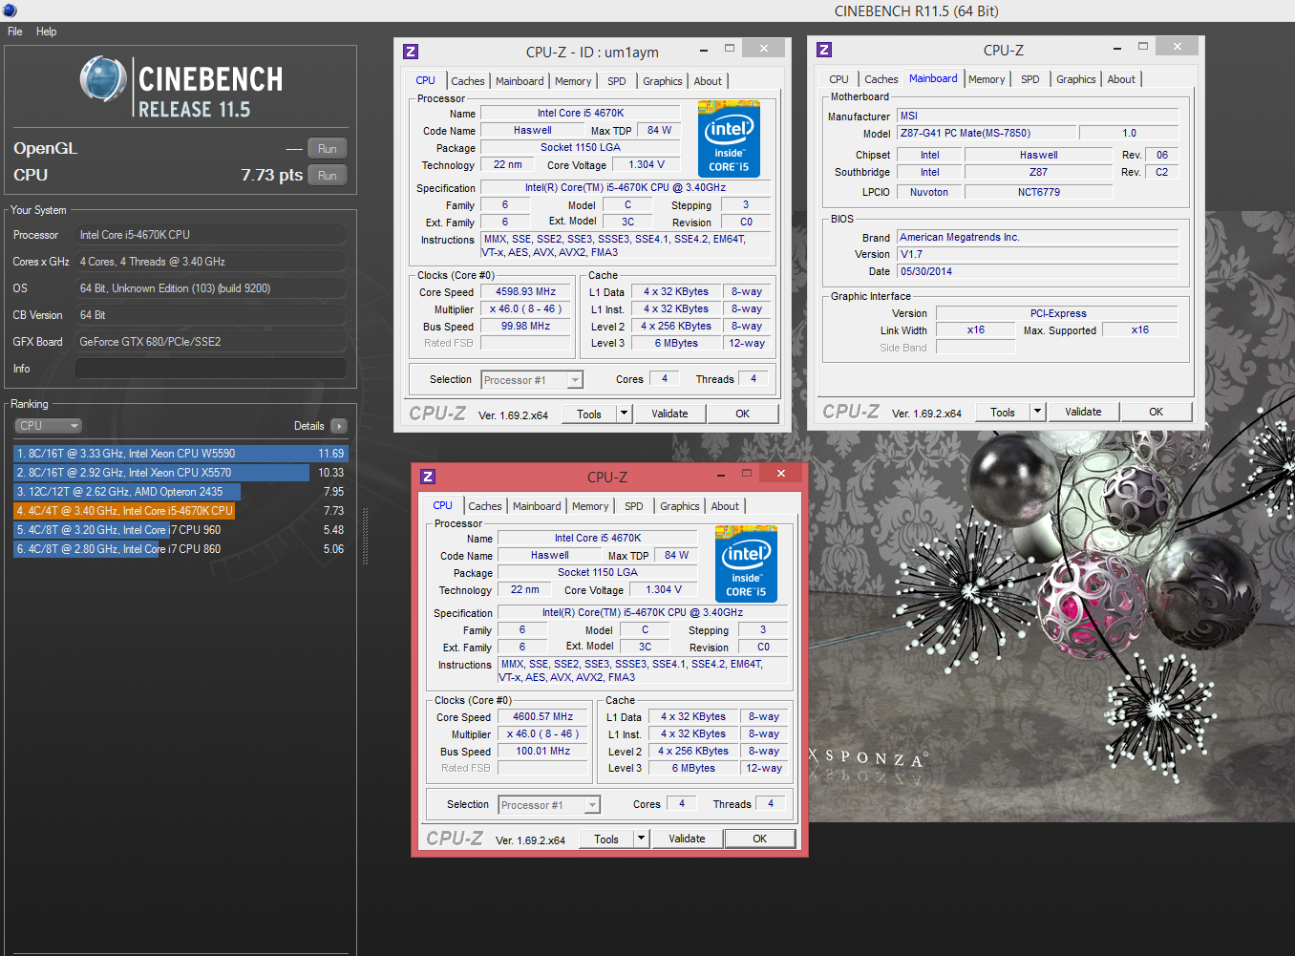Switch to the About tab in the CPU-Z um1aym window

click(708, 81)
